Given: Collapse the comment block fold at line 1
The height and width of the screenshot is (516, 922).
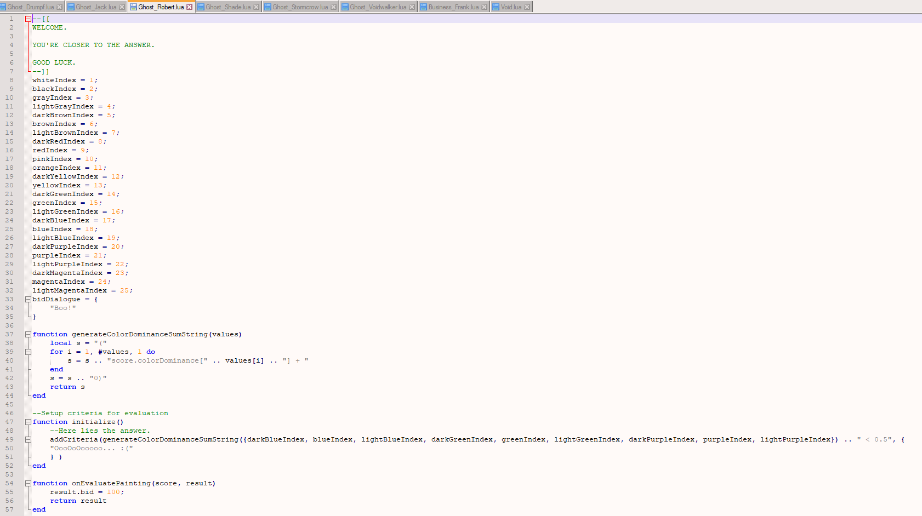Looking at the screenshot, I should [x=28, y=19].
